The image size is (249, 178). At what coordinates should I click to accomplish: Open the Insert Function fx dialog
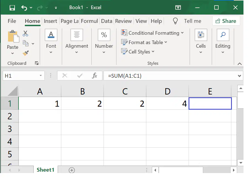click(x=94, y=75)
